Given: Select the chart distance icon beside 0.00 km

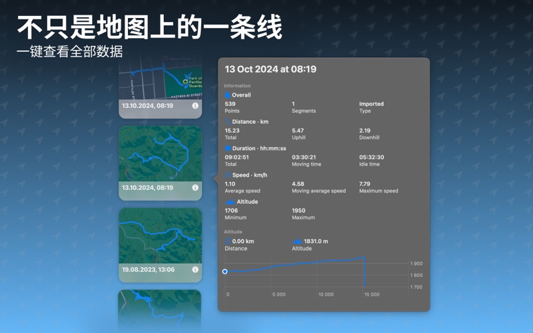Looking at the screenshot, I should 228,241.
